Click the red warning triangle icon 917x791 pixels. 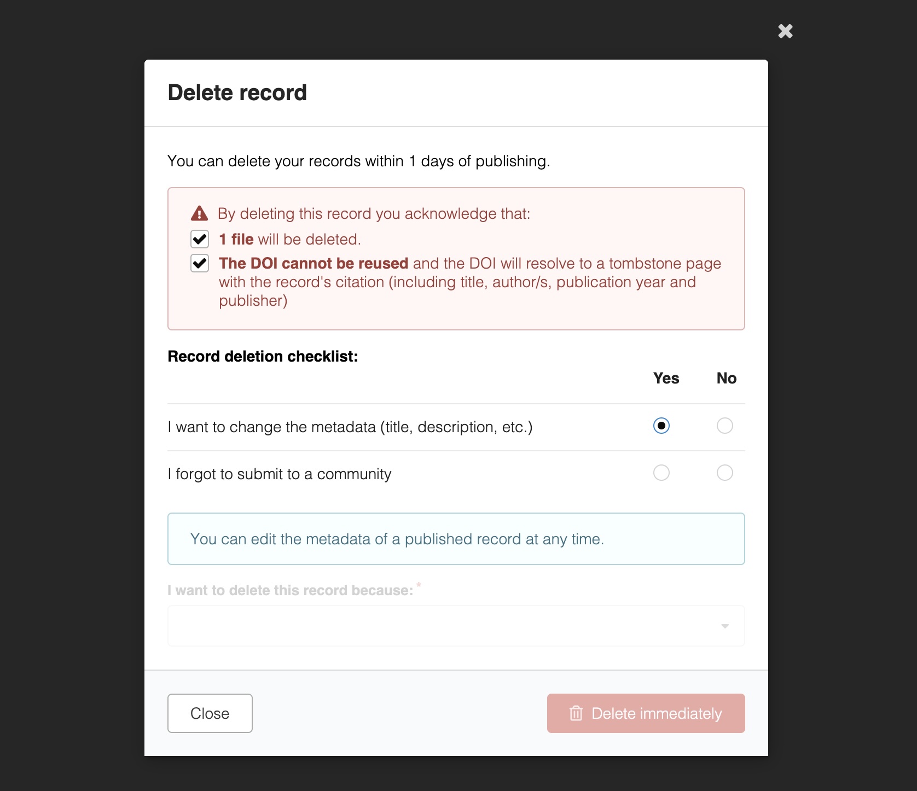pyautogui.click(x=200, y=213)
